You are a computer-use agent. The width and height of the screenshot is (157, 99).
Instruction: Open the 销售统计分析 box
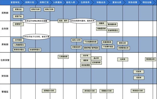(x=106, y=91)
